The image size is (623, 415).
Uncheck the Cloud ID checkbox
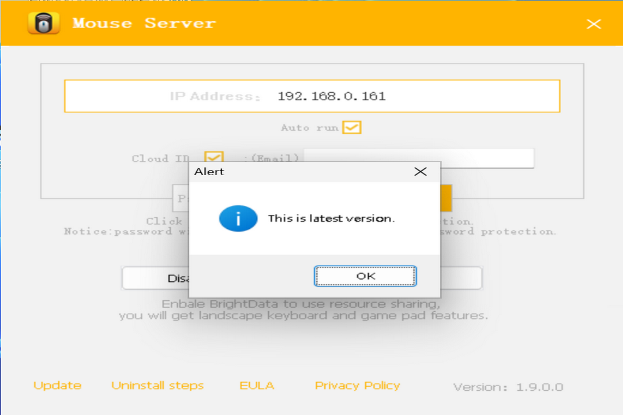click(215, 157)
